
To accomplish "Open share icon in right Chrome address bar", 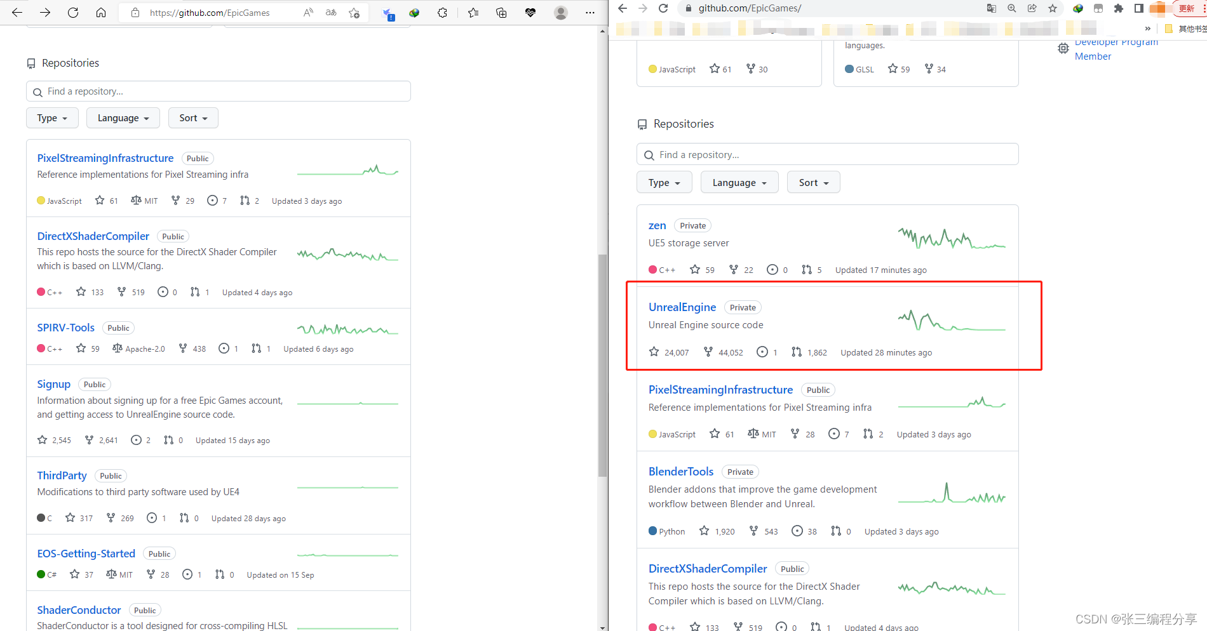I will point(1032,8).
